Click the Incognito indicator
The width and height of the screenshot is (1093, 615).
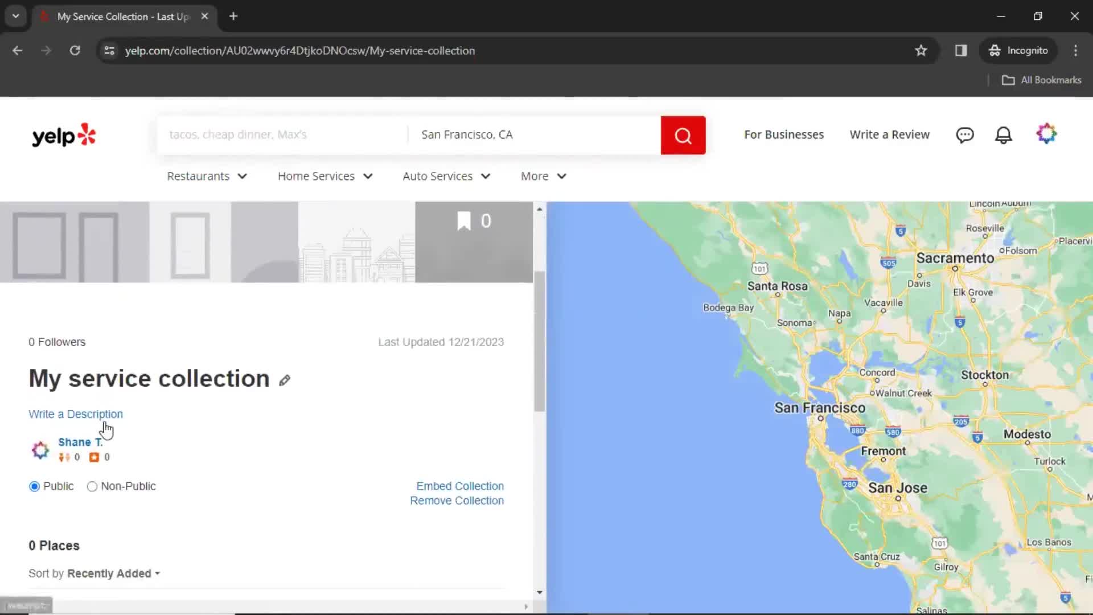point(1018,51)
